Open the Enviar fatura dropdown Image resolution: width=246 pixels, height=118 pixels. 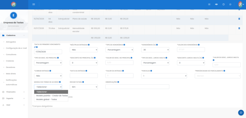[x=84, y=87]
